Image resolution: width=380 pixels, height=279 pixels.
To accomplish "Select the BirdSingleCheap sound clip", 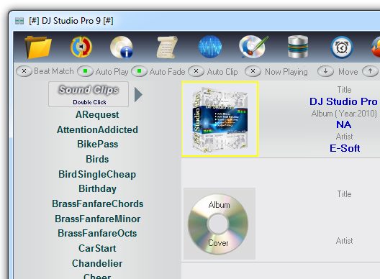I will [x=97, y=174].
